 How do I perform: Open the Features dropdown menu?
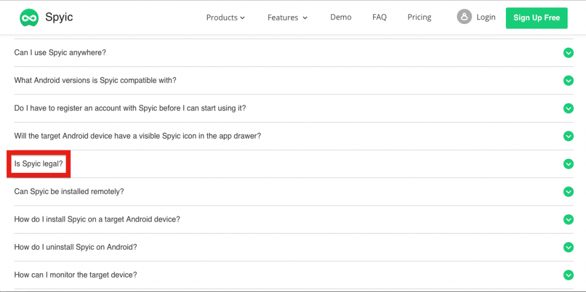[287, 18]
